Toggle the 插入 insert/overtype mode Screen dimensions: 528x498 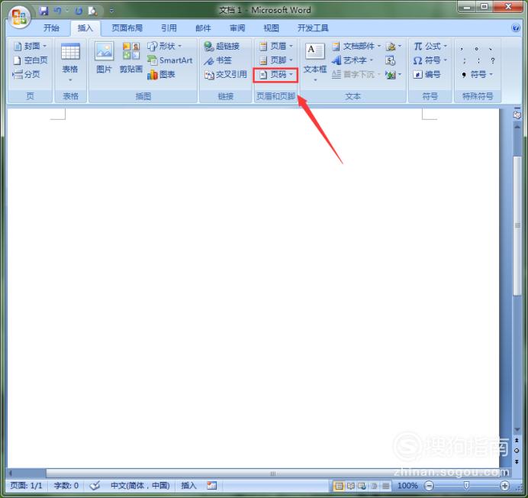click(x=188, y=486)
